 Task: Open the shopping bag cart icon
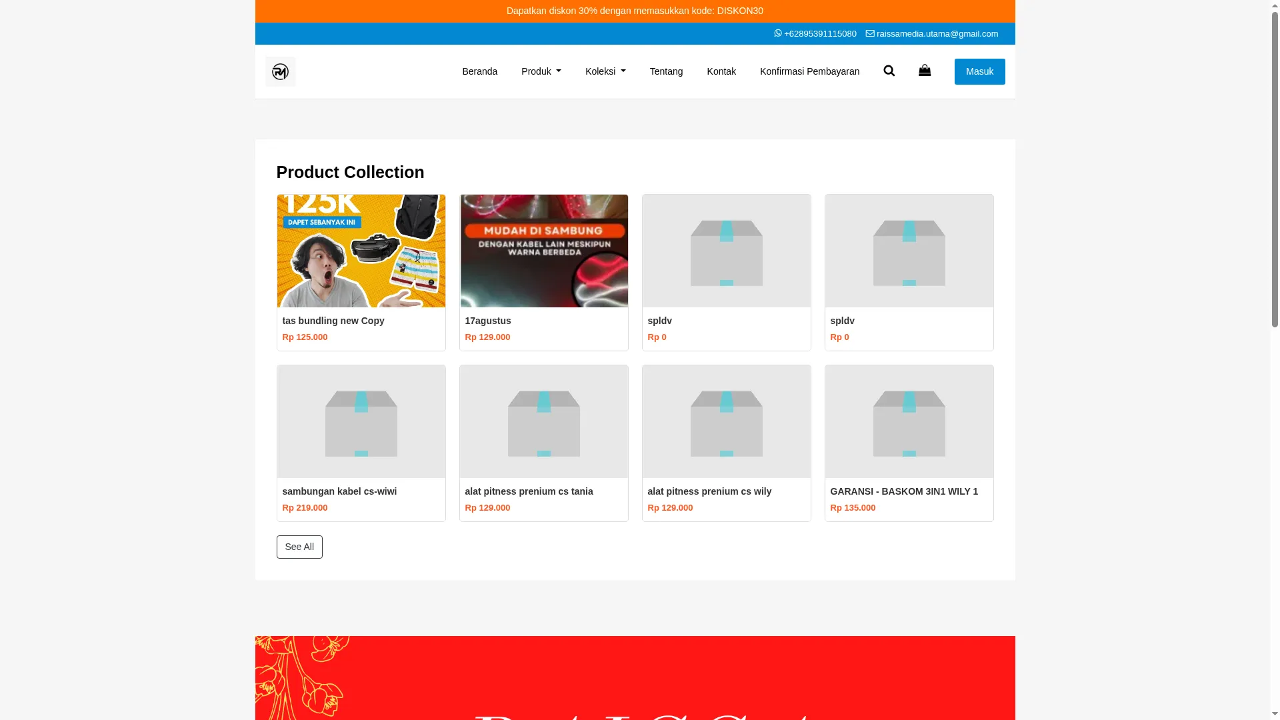point(924,70)
